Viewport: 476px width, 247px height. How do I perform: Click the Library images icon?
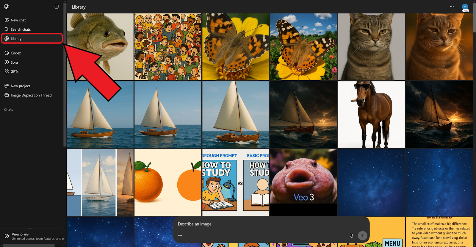click(x=7, y=39)
